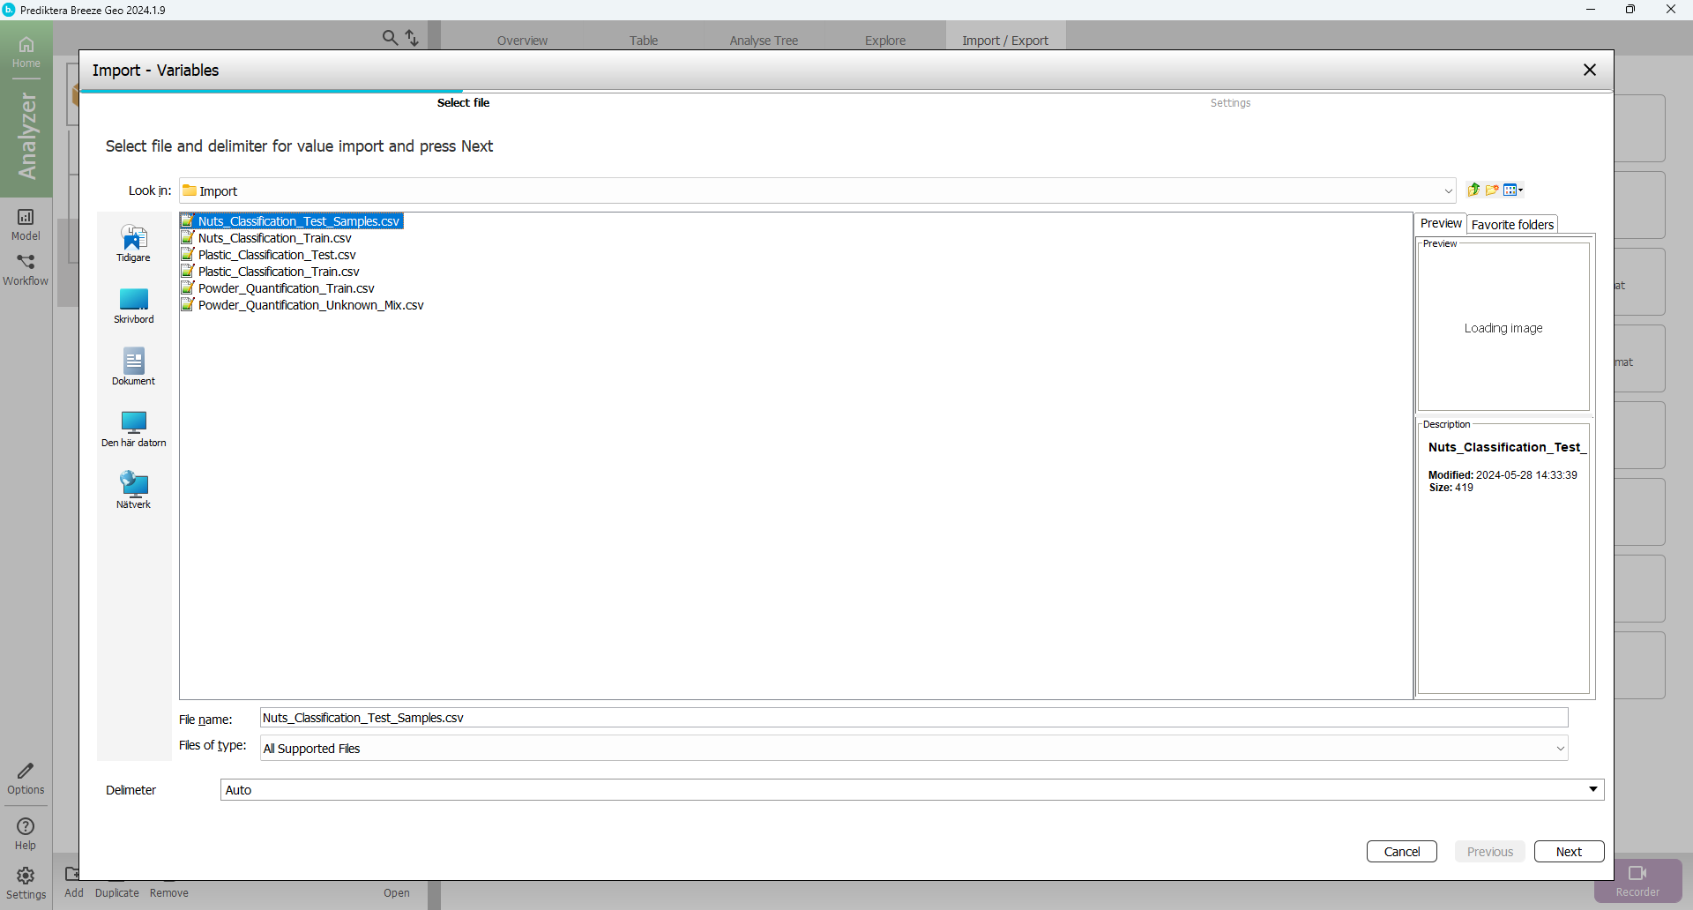This screenshot has width=1693, height=910.
Task: Click the Cancel button
Action: [1401, 852]
